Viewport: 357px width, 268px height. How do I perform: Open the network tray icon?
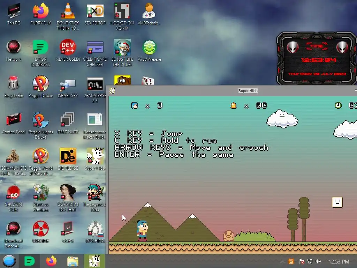[x=310, y=261]
